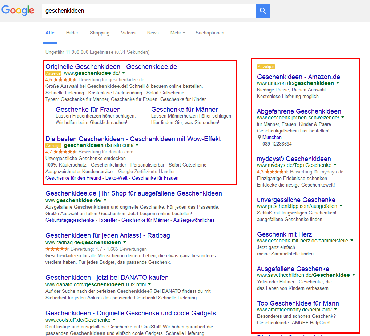Click the 'Topseller' sitelink

tap(108, 220)
